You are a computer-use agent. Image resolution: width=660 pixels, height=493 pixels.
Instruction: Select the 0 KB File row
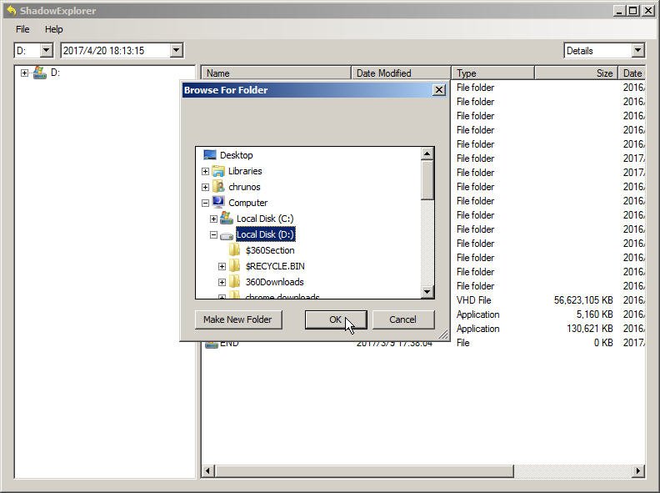tap(423, 343)
